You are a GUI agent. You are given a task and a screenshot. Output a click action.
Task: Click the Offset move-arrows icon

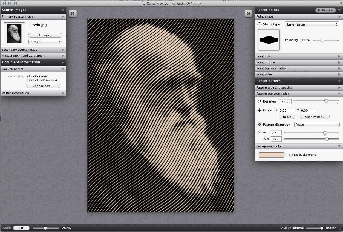tap(259, 110)
